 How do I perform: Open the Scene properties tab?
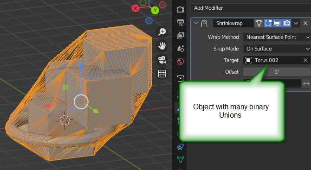coord(181,49)
